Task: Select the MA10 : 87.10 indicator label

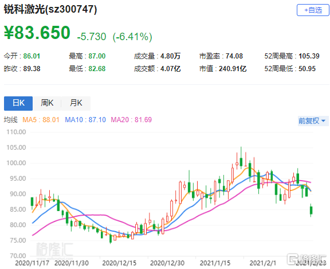Action: pos(85,120)
